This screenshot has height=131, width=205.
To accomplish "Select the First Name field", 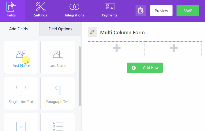I will (x=21, y=58).
